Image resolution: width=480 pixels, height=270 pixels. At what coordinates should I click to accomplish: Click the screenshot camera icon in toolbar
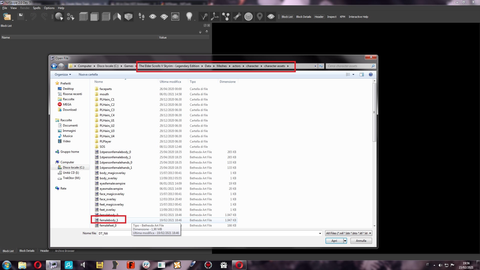[x=175, y=17]
